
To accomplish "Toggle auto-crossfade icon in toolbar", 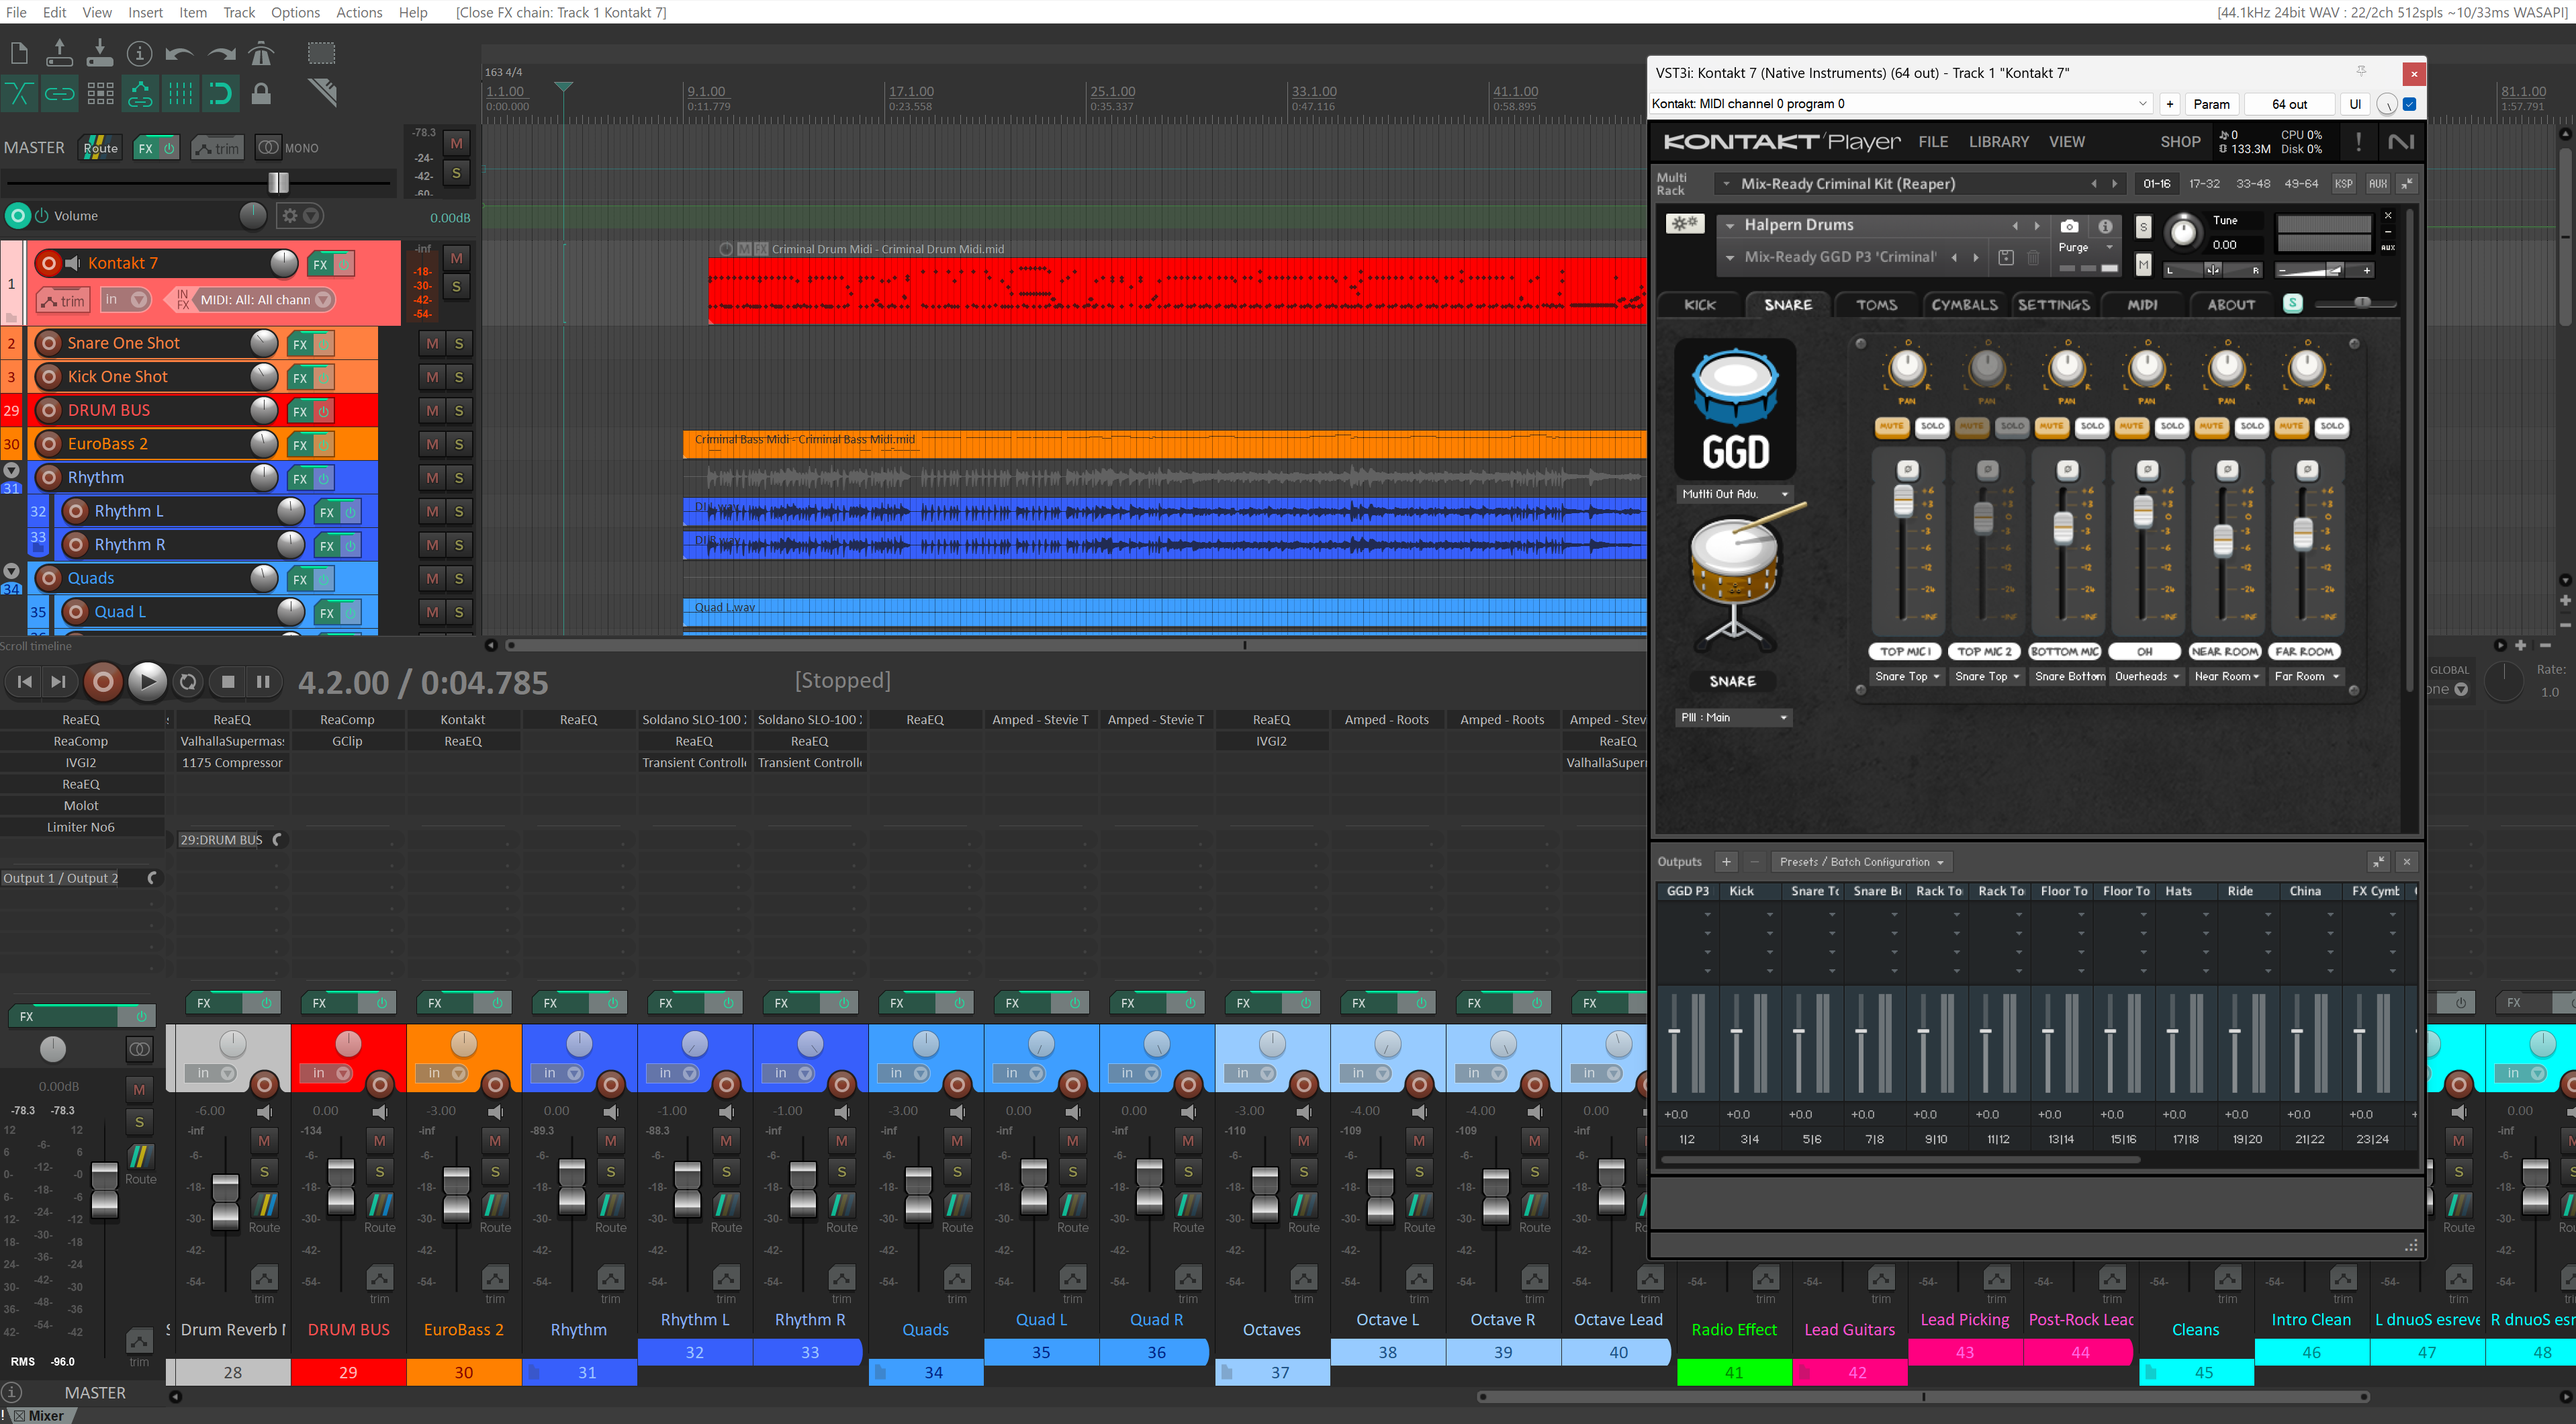I will tap(19, 94).
